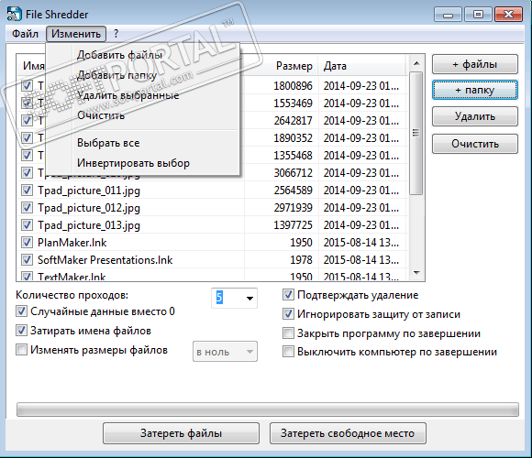This screenshot has width=532, height=458.
Task: Open the в ноль dropdown
Action: point(225,352)
